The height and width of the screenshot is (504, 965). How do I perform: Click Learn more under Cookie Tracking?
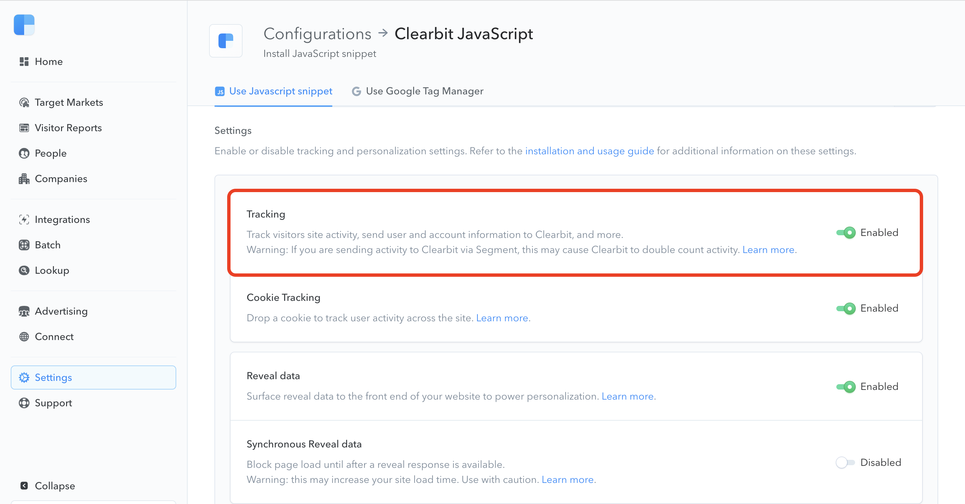(x=502, y=318)
